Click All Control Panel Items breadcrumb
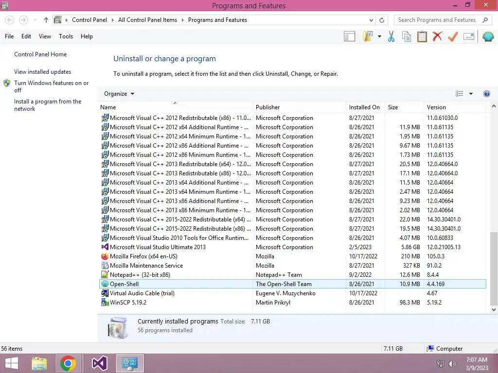The width and height of the screenshot is (498, 373). (147, 20)
